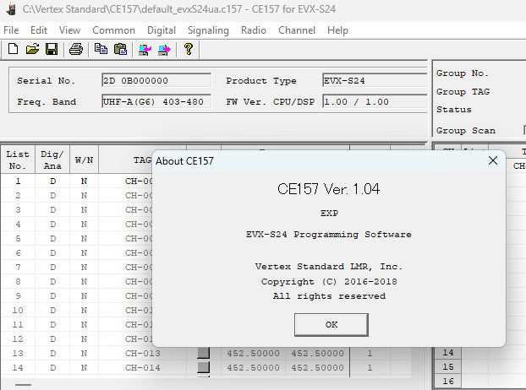Viewport: 526px width, 390px height.
Task: Click the Product Type field EVX-S24
Action: (x=375, y=81)
